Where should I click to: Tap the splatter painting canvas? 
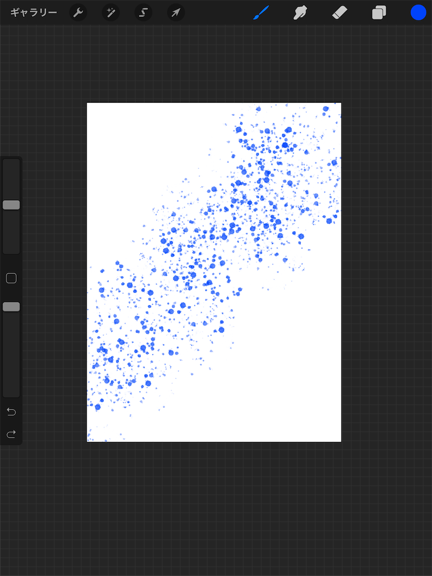[x=214, y=272]
